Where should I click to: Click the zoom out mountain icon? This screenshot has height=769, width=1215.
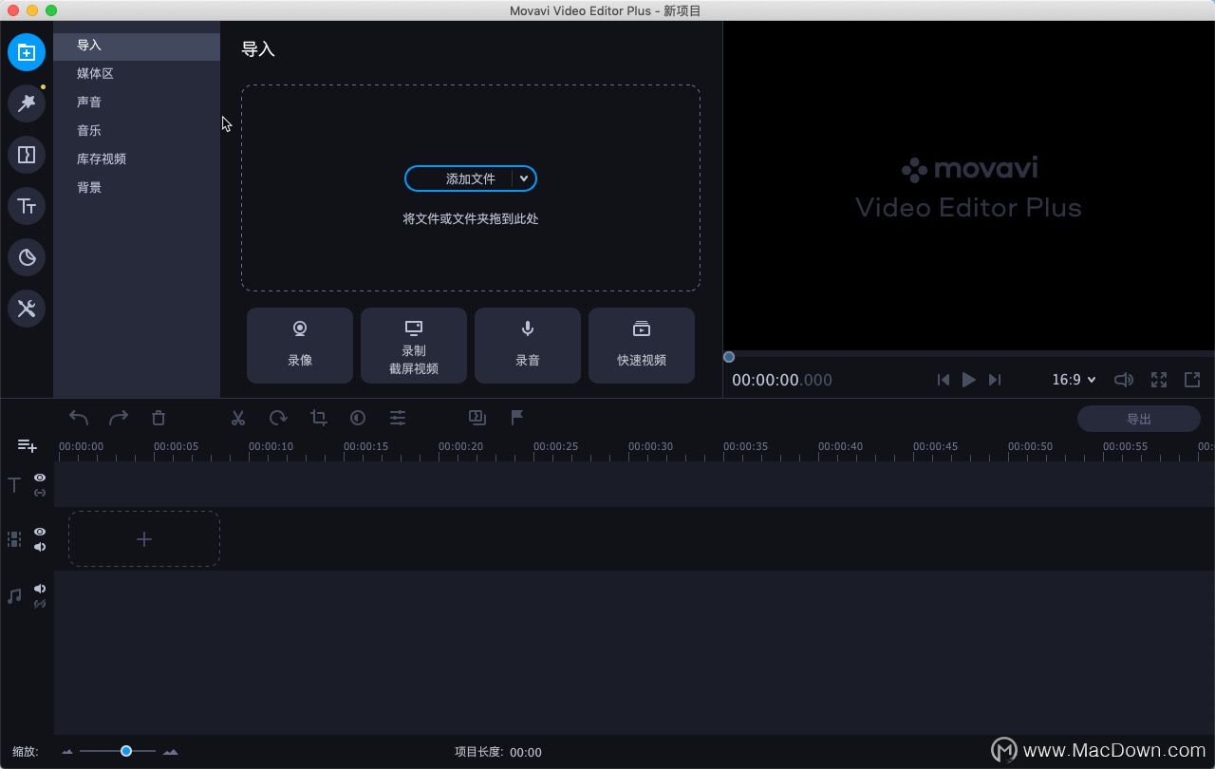(x=67, y=752)
